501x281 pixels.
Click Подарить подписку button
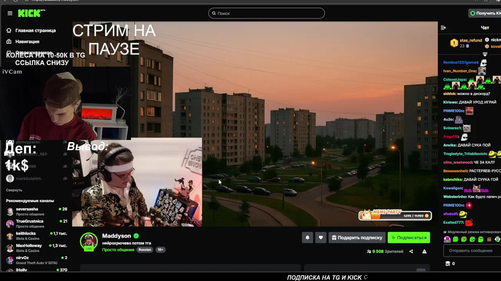point(357,237)
